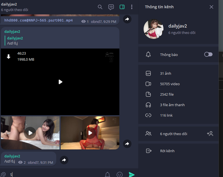Close the Thông tin kênh panel
The height and width of the screenshot is (177, 223).
[x=211, y=7]
